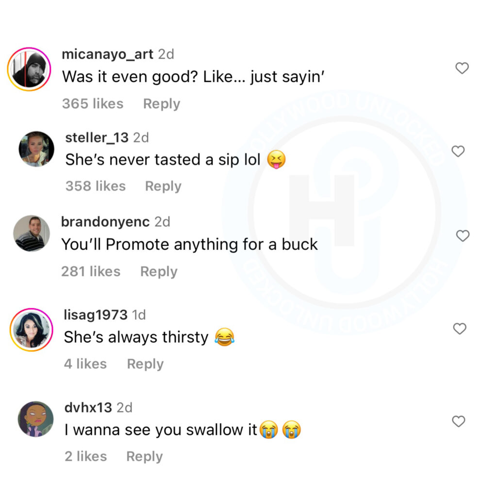This screenshot has height=497, width=497.
Task: Reply to dvhx13's comment
Action: point(145,457)
